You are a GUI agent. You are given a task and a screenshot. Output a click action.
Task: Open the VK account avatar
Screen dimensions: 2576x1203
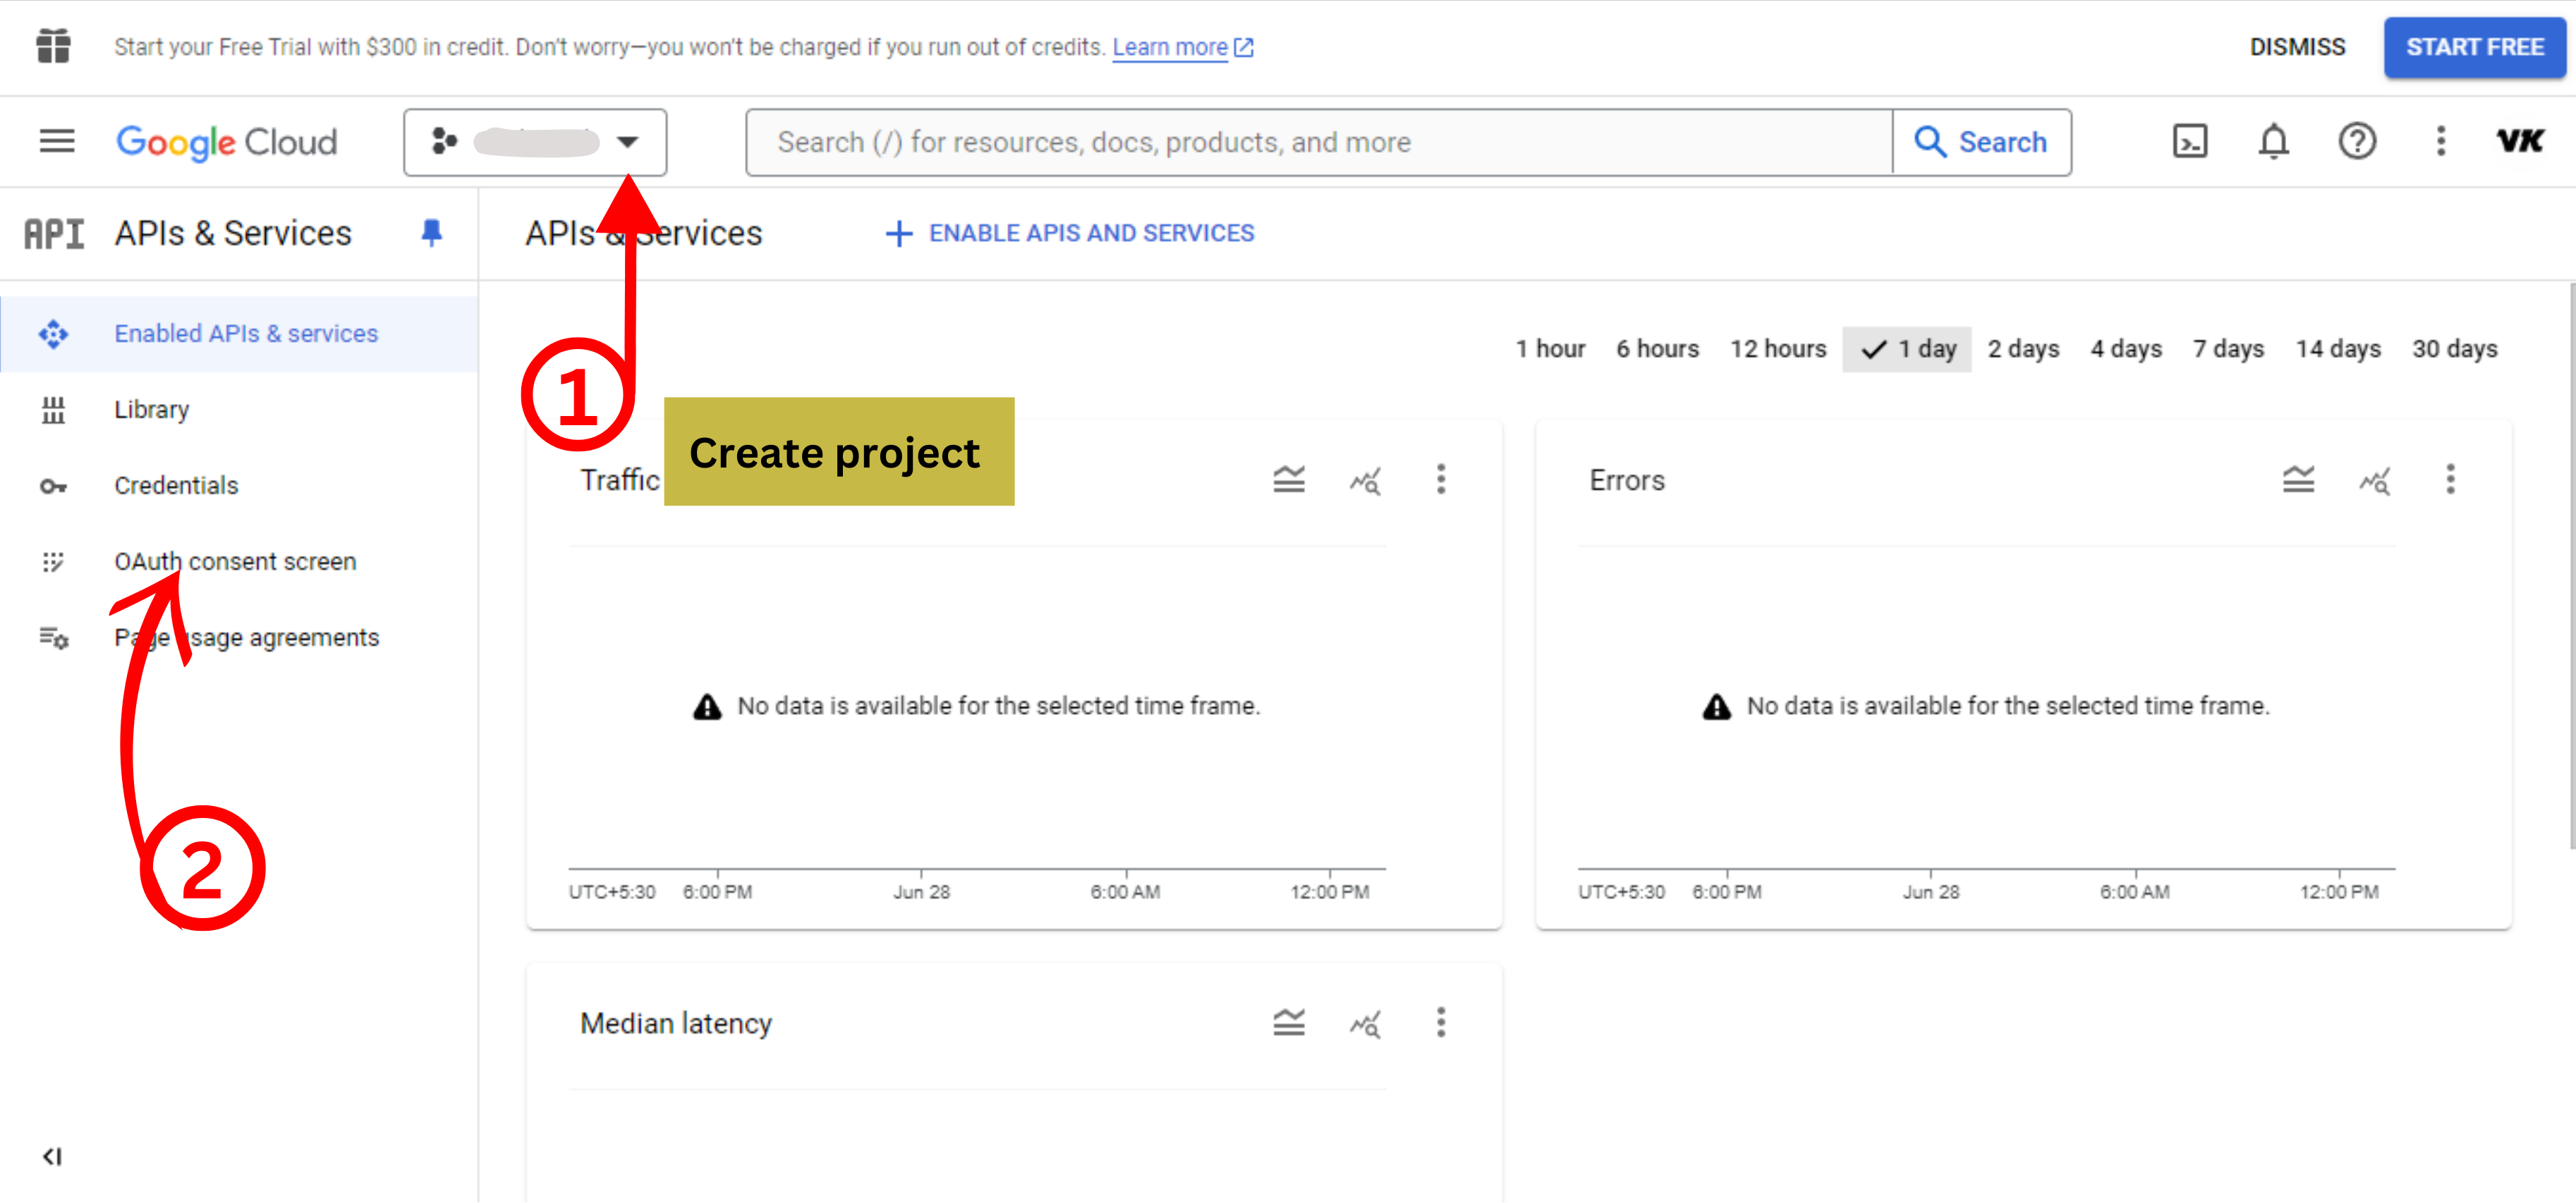(2519, 141)
